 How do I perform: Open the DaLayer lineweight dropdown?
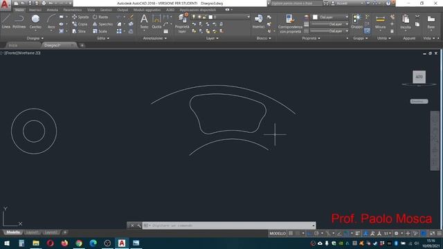click(347, 24)
